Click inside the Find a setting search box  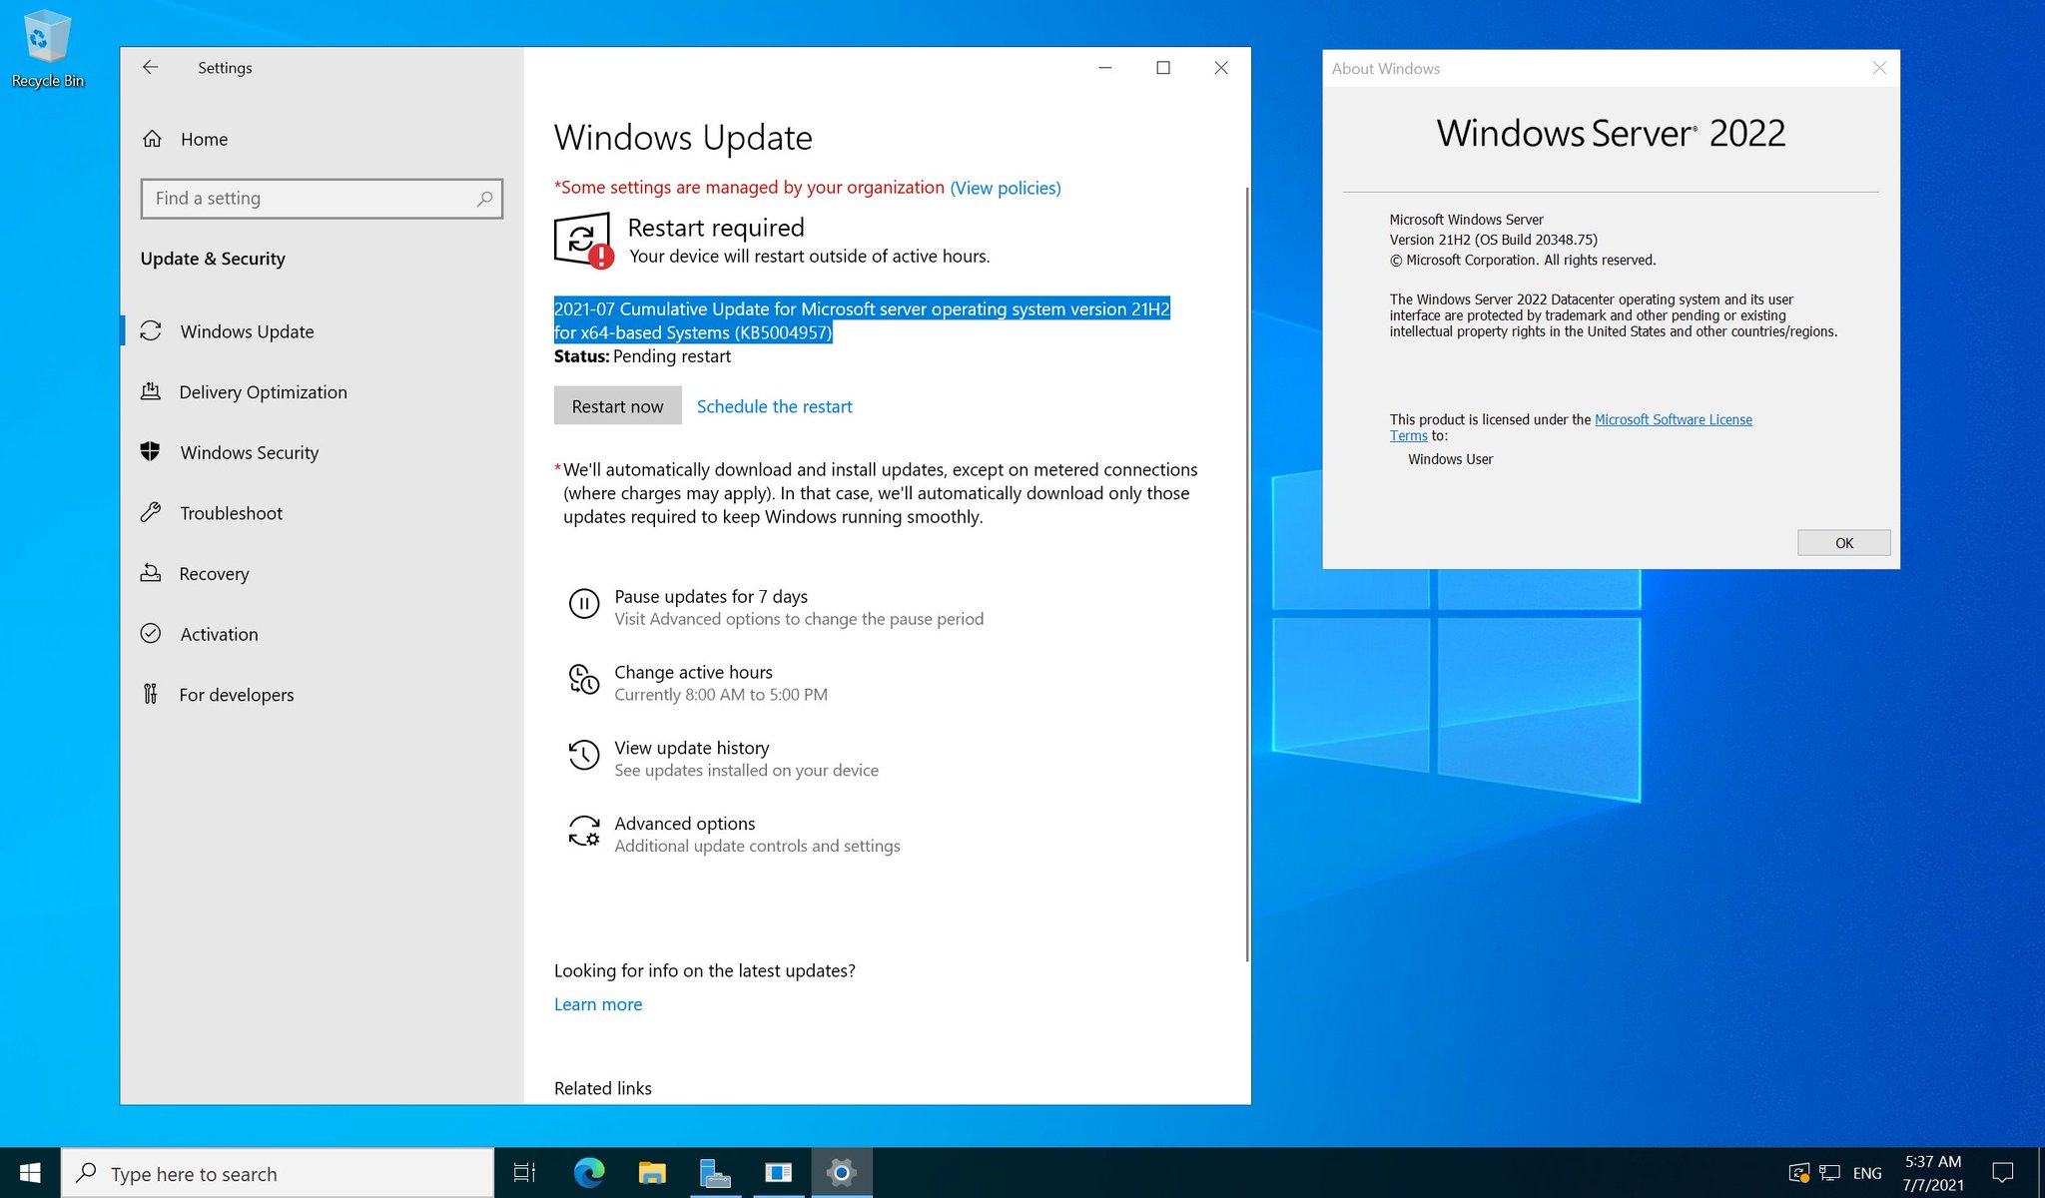tap(320, 198)
